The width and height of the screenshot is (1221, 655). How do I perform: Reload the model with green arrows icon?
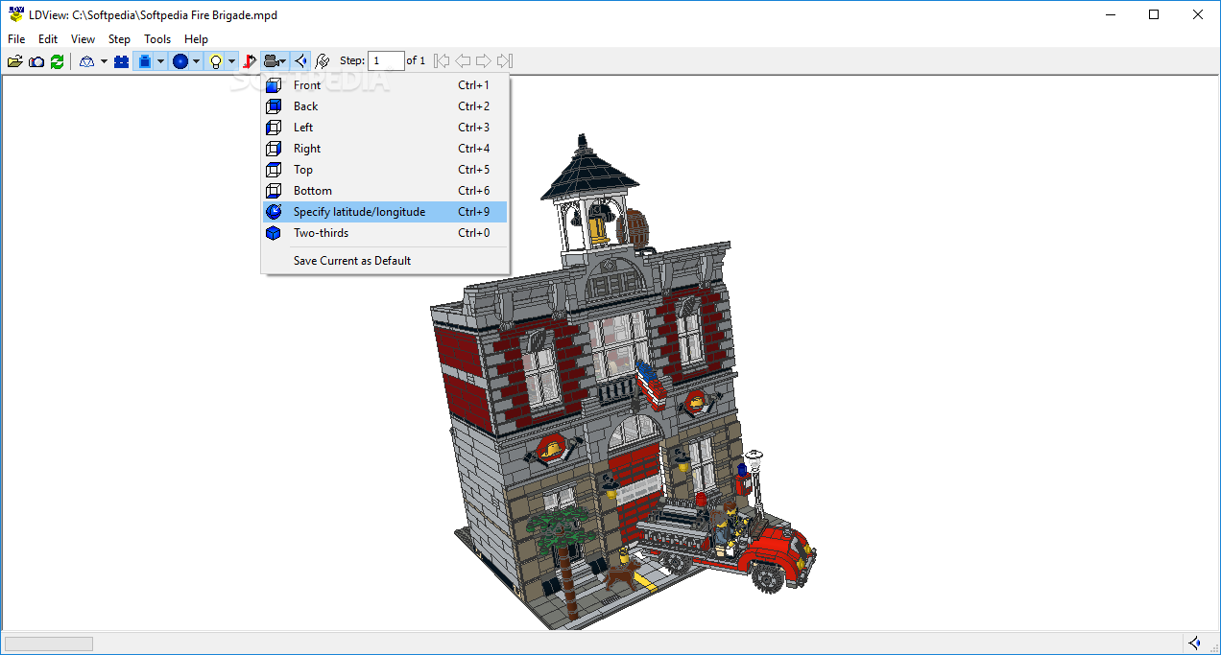tap(58, 61)
